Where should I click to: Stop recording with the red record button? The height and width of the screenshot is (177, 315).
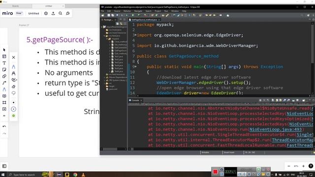pyautogui.click(x=215, y=172)
